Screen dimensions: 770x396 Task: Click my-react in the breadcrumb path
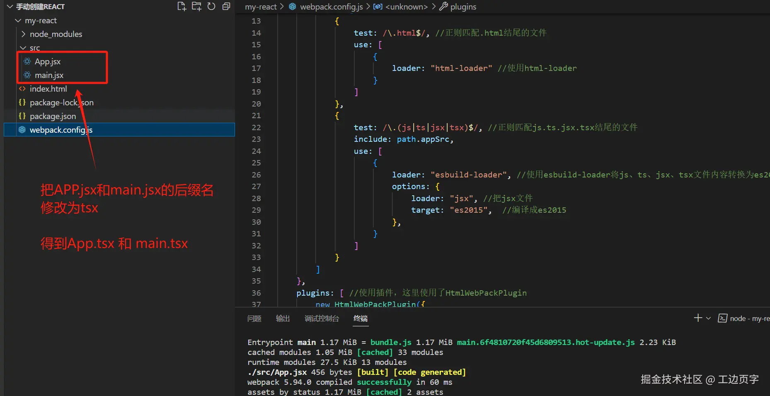click(x=261, y=7)
